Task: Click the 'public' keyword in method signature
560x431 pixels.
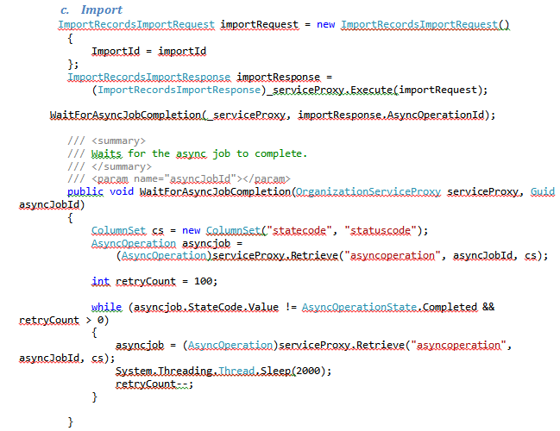Action: [x=86, y=191]
